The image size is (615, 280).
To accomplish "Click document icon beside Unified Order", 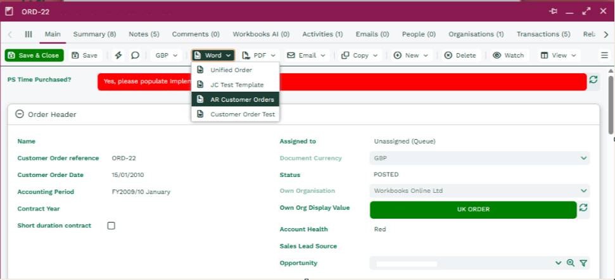I will coord(200,70).
